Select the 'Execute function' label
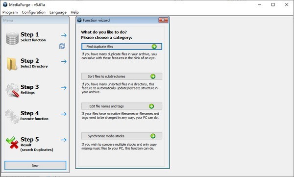The height and width of the screenshot is (177, 294). coord(34,119)
